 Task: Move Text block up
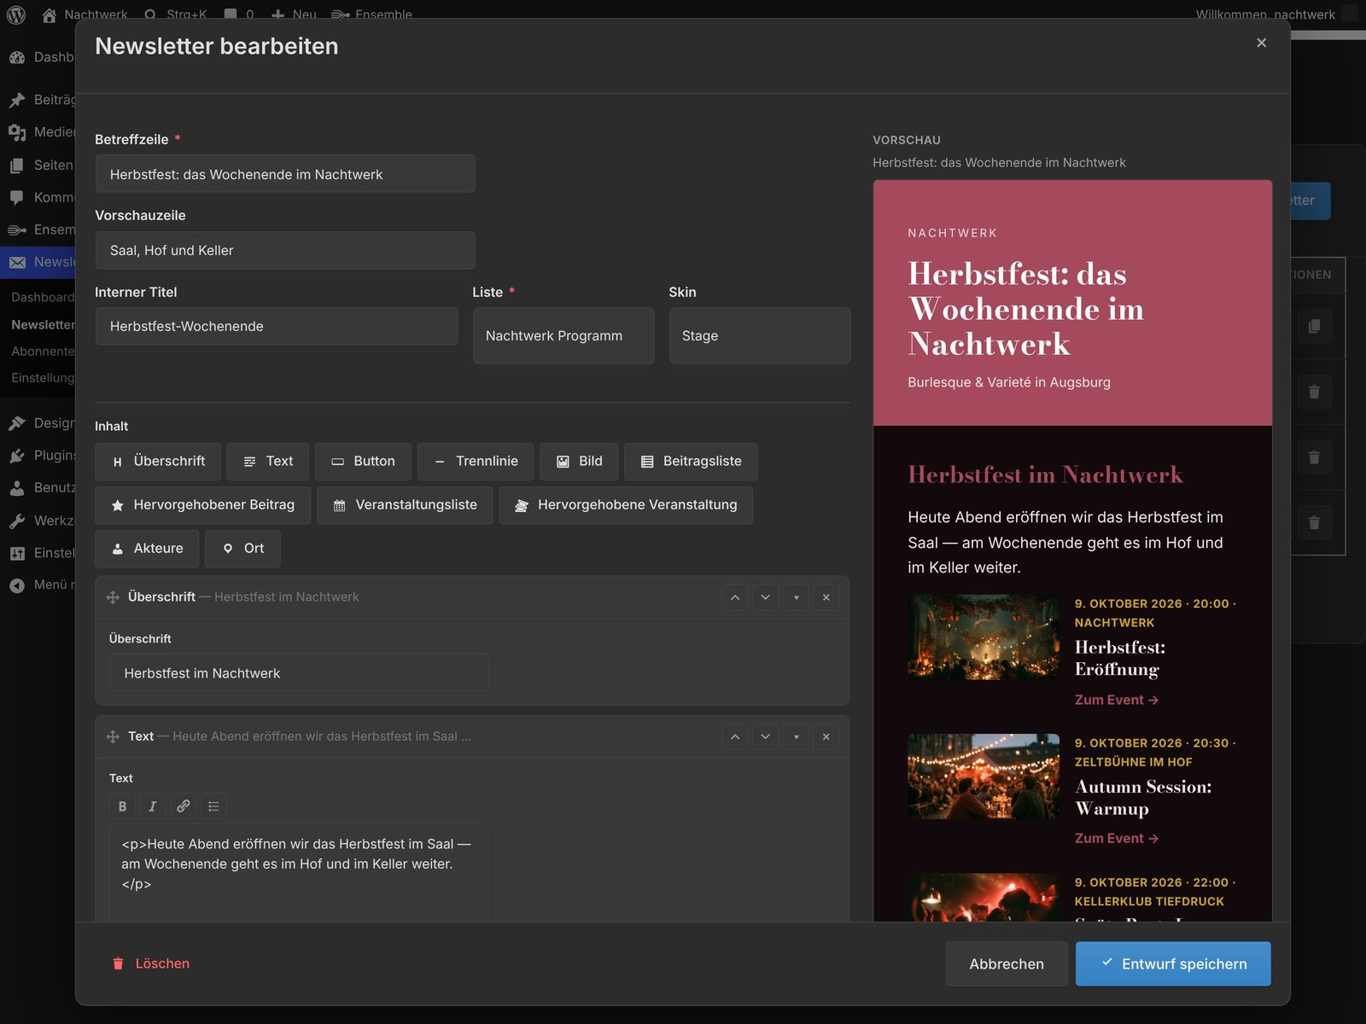(735, 736)
